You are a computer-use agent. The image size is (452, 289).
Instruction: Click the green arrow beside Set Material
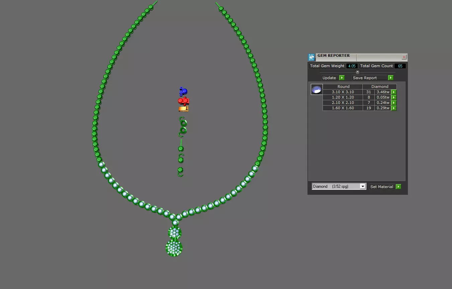click(398, 187)
